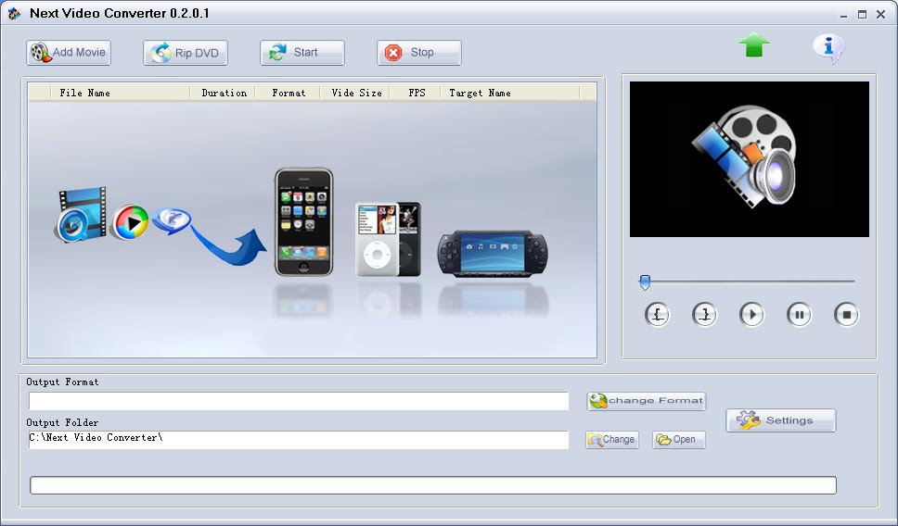Click the preview seek slider handle
Viewport: 898px width, 526px height.
tap(645, 282)
